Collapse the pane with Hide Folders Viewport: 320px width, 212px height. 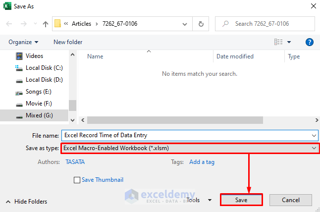27,202
